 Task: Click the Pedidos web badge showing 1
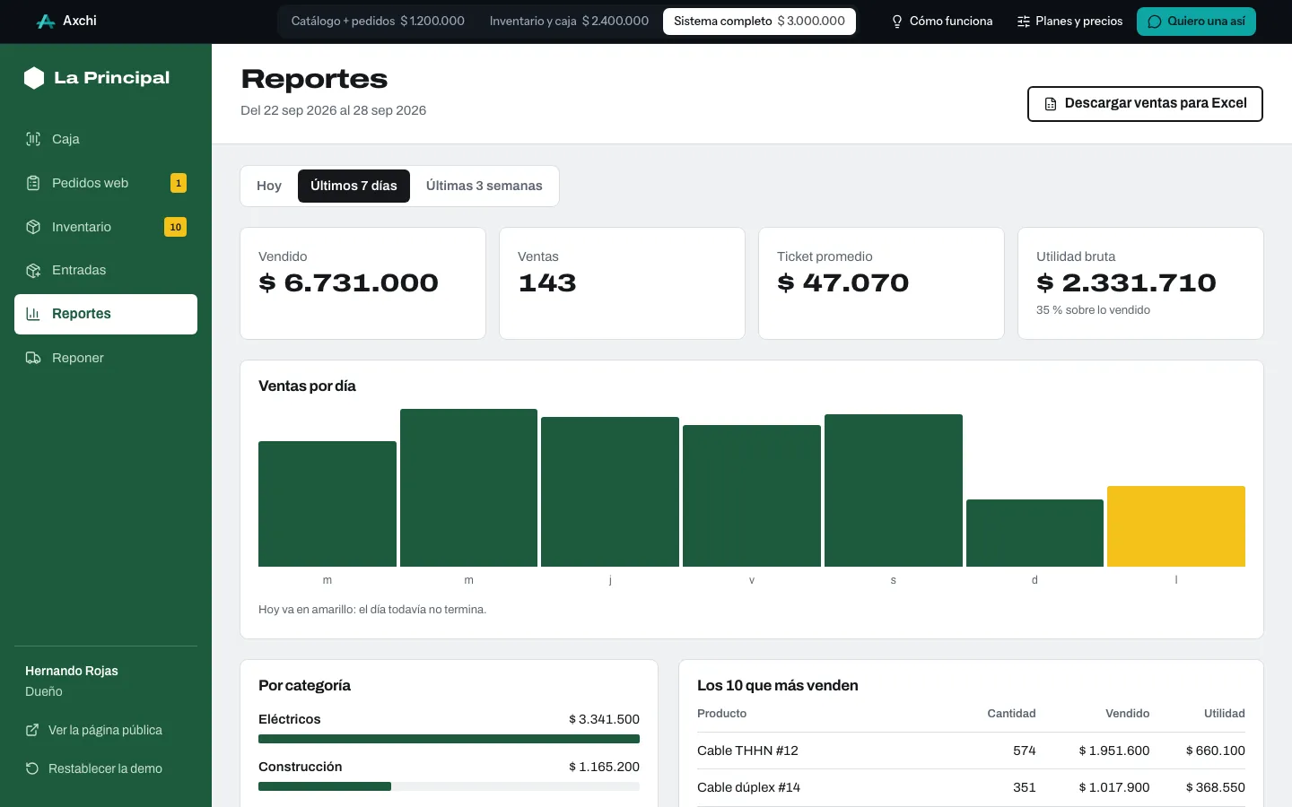179,183
